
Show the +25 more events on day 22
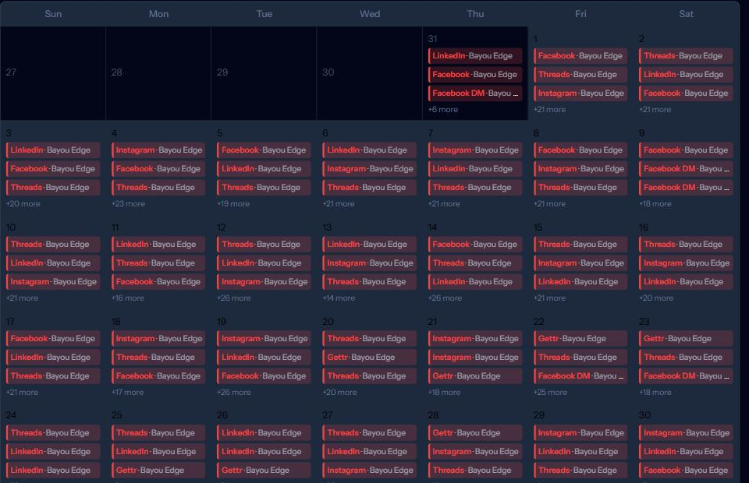550,393
